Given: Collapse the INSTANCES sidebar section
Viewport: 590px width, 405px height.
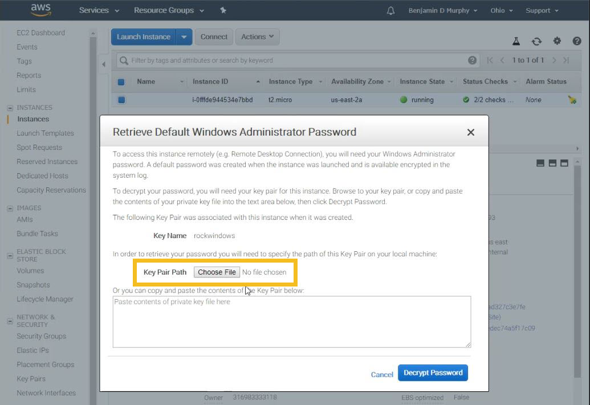Looking at the screenshot, I should point(10,108).
